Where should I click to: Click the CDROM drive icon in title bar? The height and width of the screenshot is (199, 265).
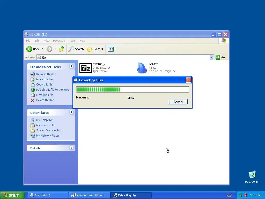[26, 34]
